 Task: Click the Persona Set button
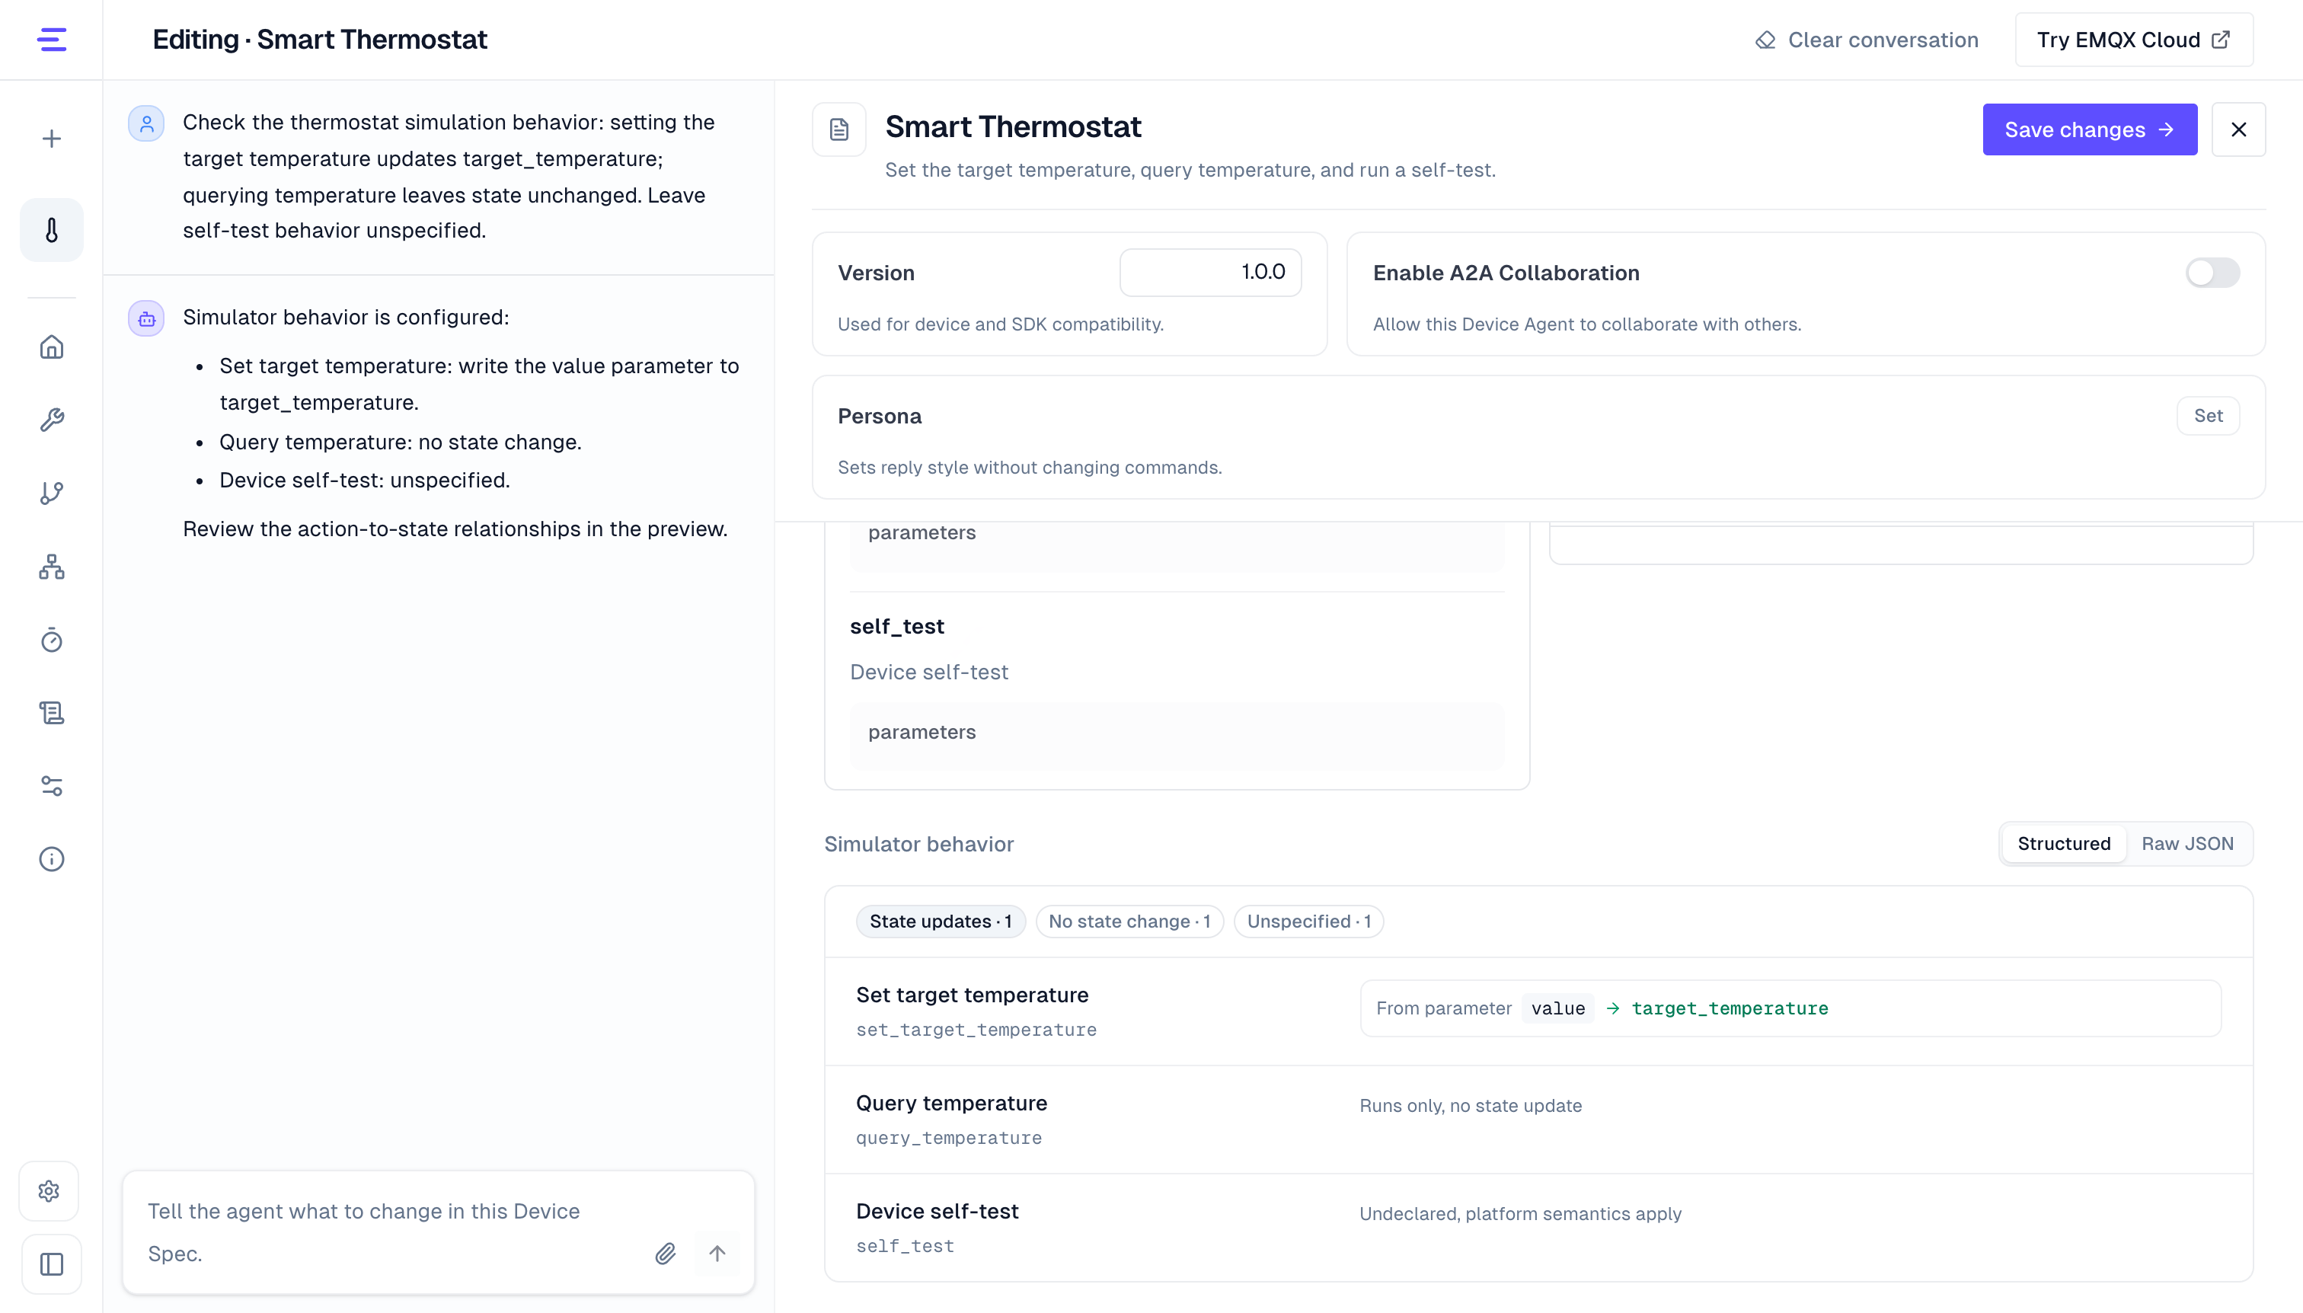(2207, 416)
